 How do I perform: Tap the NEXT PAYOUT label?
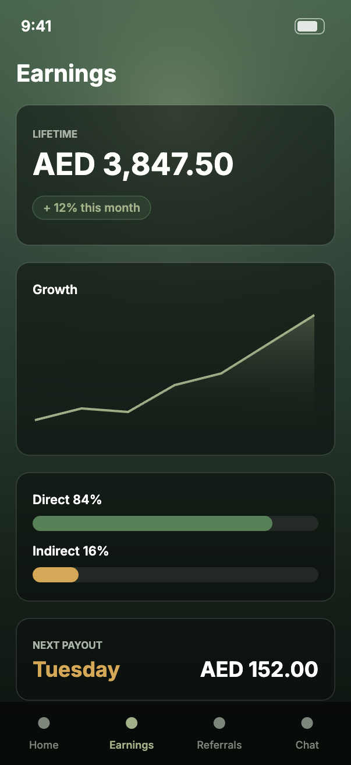(68, 645)
